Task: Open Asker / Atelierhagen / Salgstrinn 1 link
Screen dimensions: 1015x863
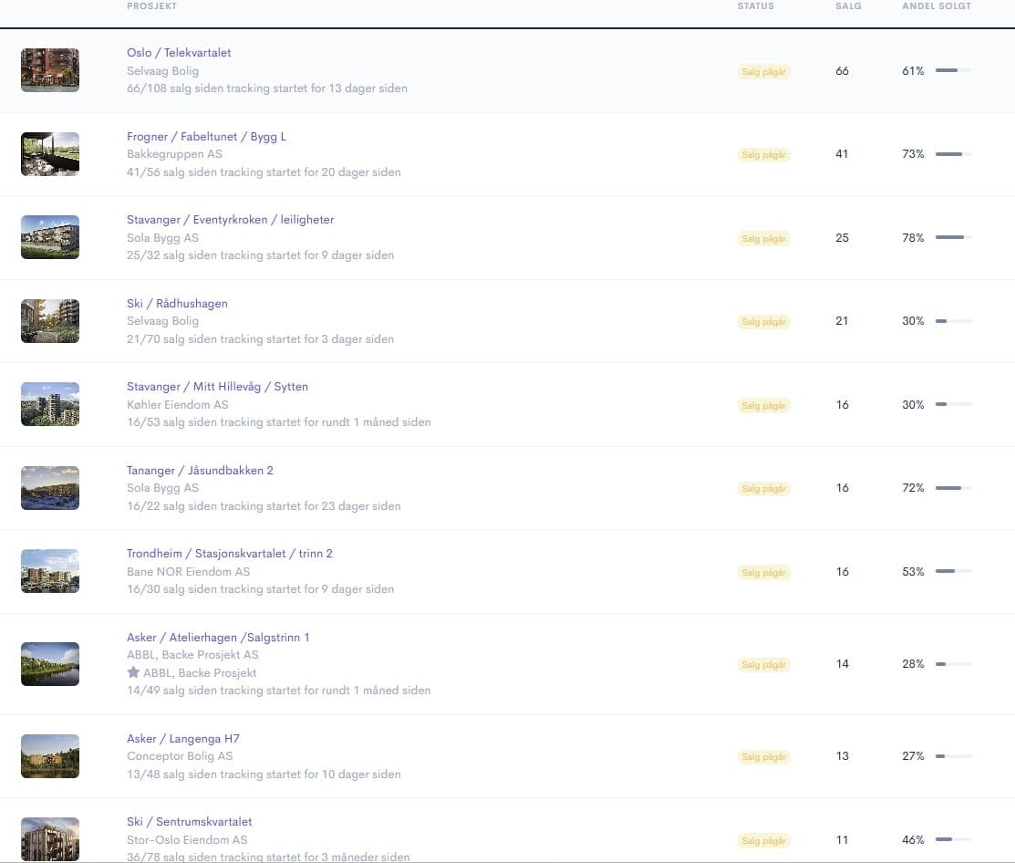Action: pyautogui.click(x=218, y=637)
